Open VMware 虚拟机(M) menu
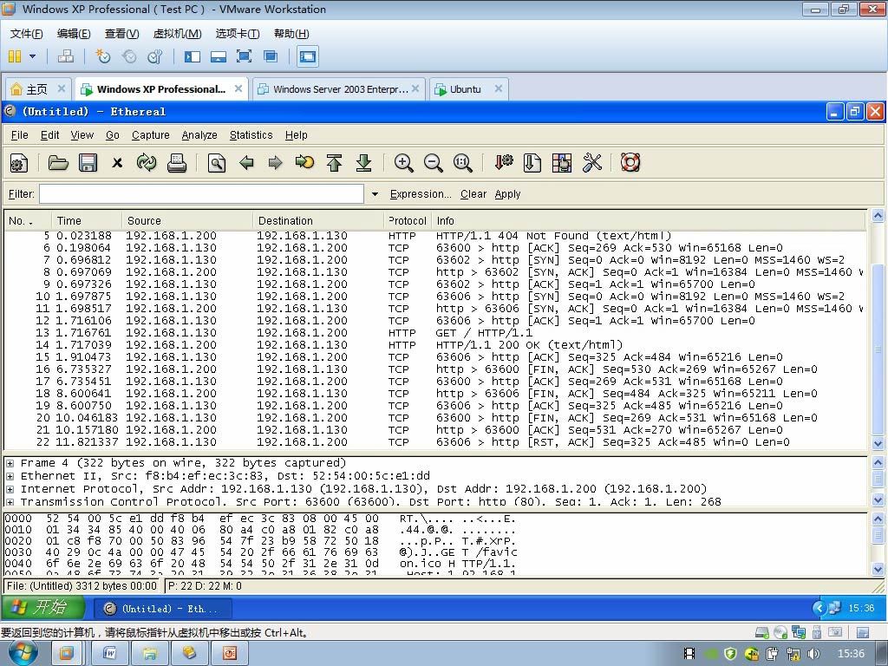 pos(177,34)
